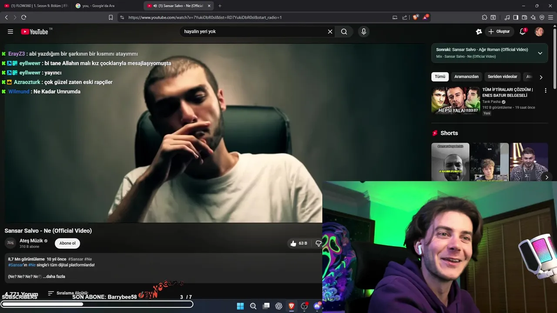Screen dimensions: 557x313
Task: Go back with browser back arrow
Action: pos(6,17)
